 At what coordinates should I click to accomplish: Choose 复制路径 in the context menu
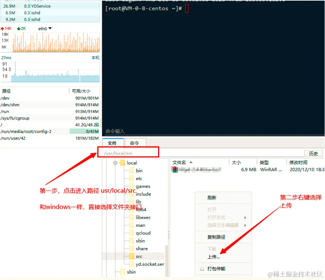216,237
